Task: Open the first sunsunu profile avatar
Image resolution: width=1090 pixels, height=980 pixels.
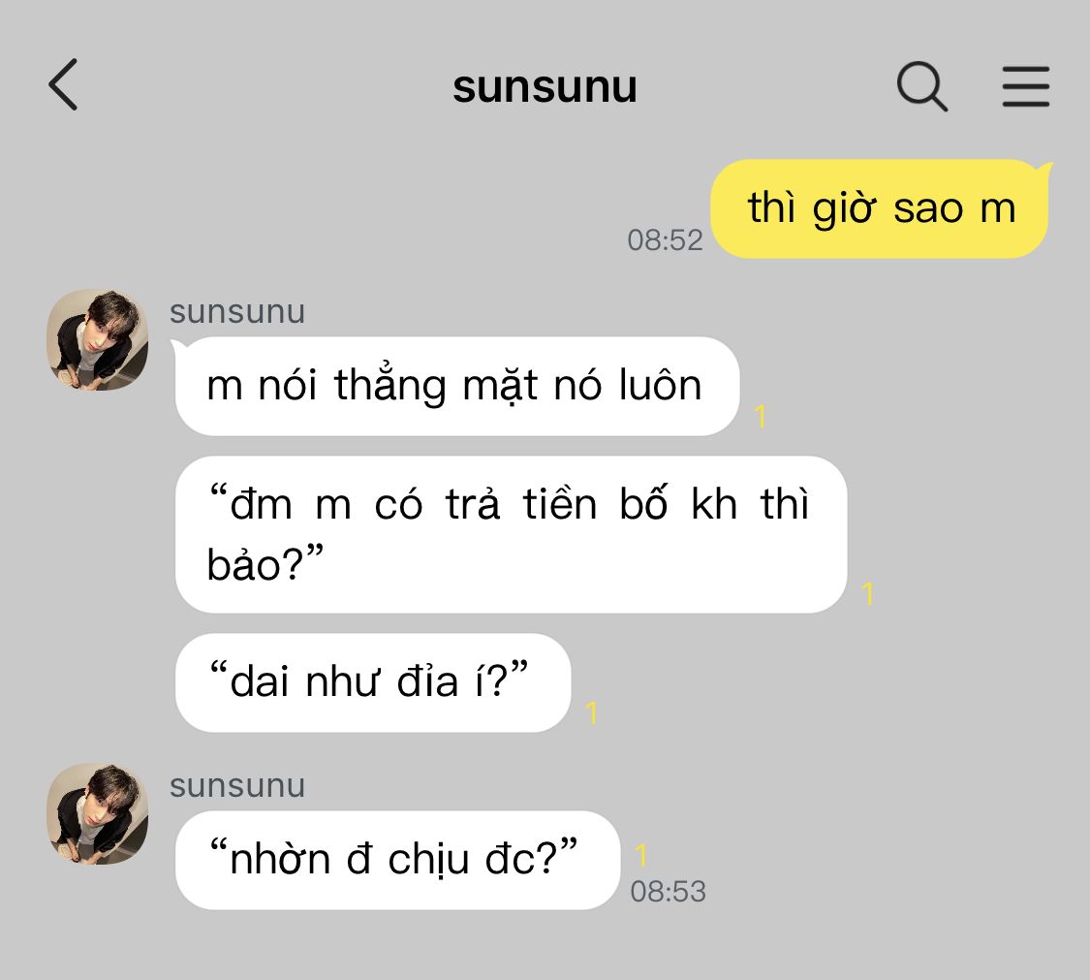Action: click(97, 339)
